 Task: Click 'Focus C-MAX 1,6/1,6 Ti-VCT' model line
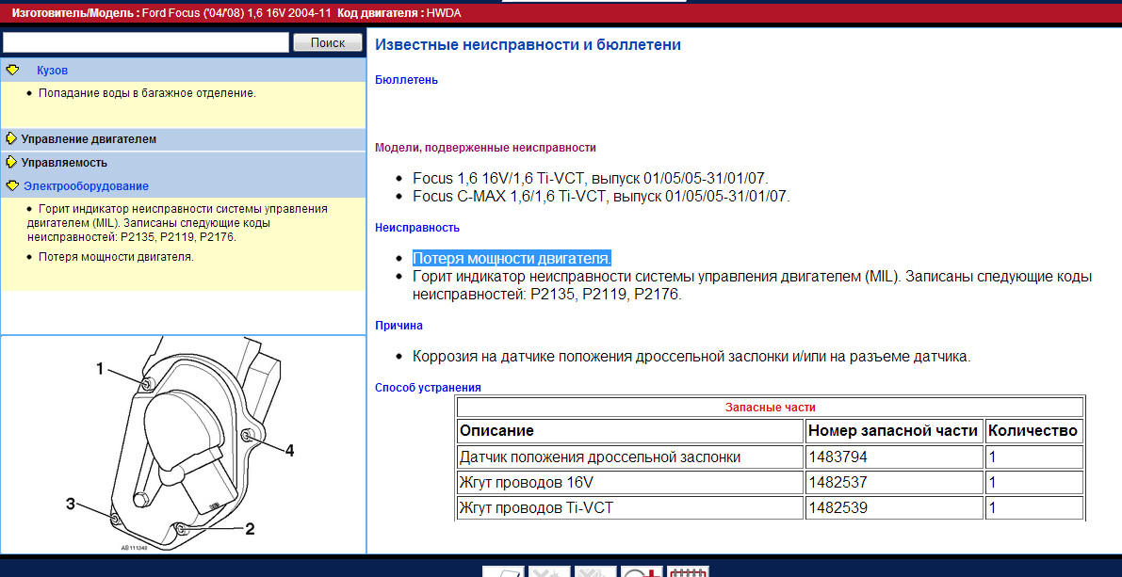601,196
